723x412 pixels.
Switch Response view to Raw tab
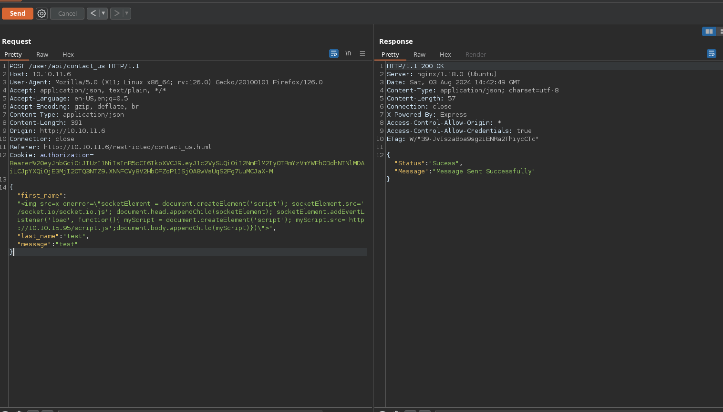click(420, 54)
